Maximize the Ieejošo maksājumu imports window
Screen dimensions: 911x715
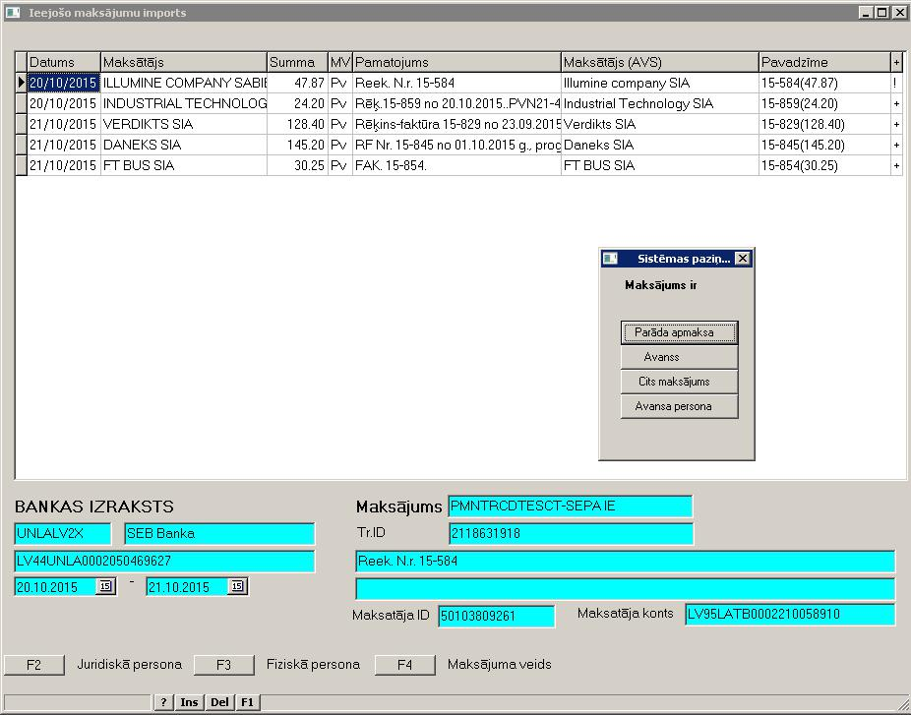point(881,12)
